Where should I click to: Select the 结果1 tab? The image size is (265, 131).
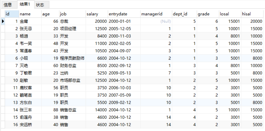[26, 4]
